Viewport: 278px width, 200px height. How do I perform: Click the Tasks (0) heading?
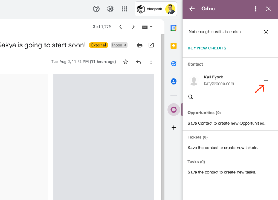click(x=196, y=162)
